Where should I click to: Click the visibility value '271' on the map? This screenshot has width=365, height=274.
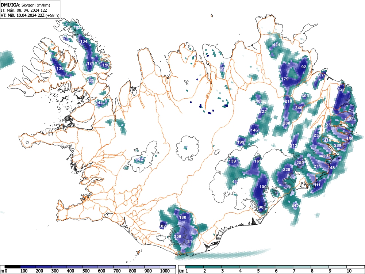[x=317, y=166]
